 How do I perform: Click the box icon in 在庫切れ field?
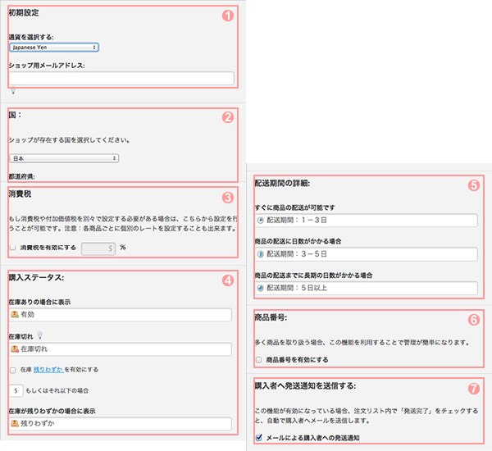click(x=15, y=349)
